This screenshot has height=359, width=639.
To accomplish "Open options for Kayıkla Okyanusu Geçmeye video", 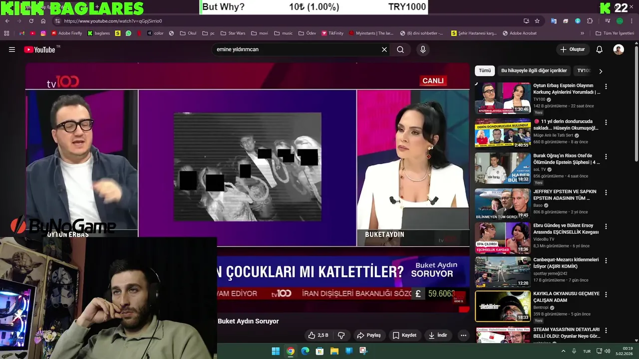I will (x=606, y=295).
